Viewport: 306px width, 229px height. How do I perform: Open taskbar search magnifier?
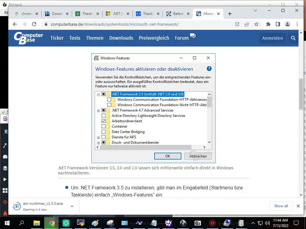22,223
